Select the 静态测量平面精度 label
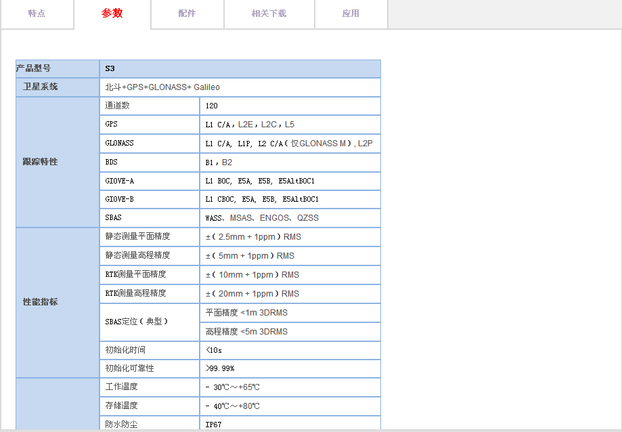The width and height of the screenshot is (622, 432). (x=137, y=237)
